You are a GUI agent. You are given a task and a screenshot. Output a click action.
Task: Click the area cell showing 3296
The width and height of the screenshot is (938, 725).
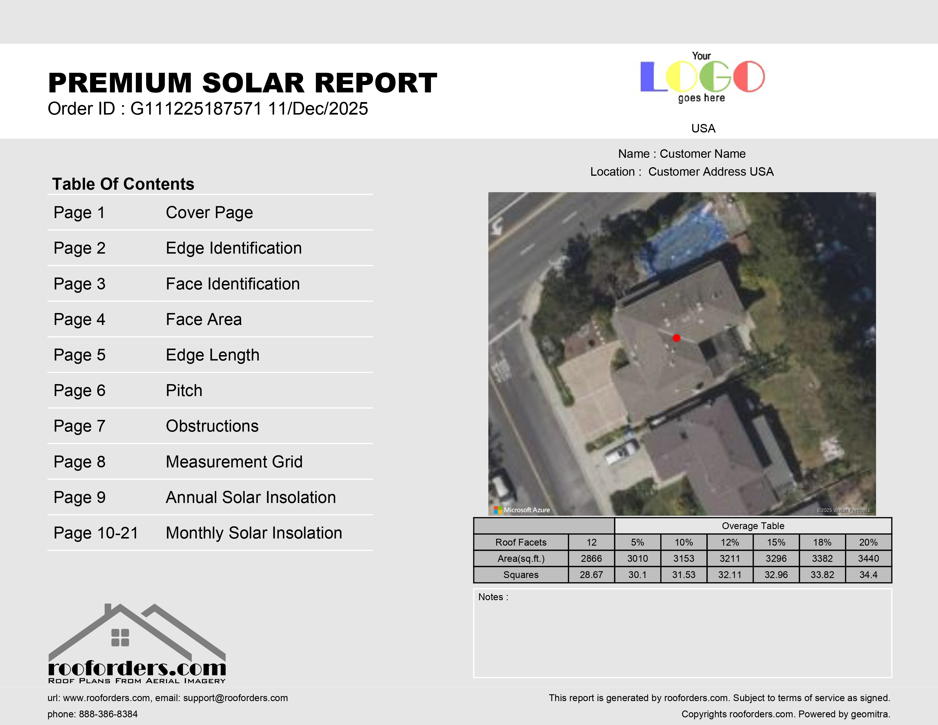[776, 558]
